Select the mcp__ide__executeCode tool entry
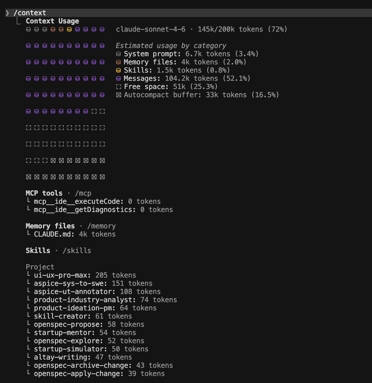Image resolution: width=372 pixels, height=383 pixels. click(x=78, y=202)
